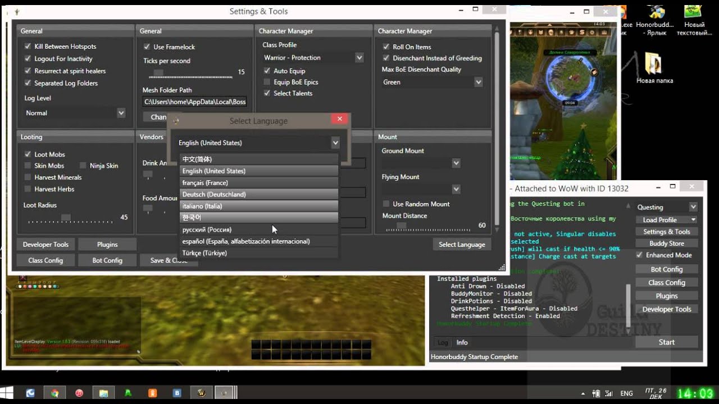Image resolution: width=719 pixels, height=404 pixels.
Task: Select Türkçe (Türkiye) language option
Action: [259, 253]
